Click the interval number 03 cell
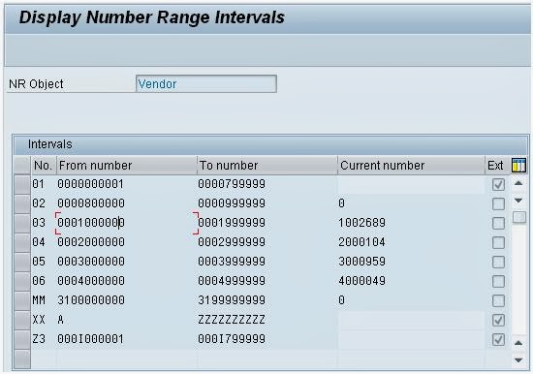The image size is (533, 374). 39,223
